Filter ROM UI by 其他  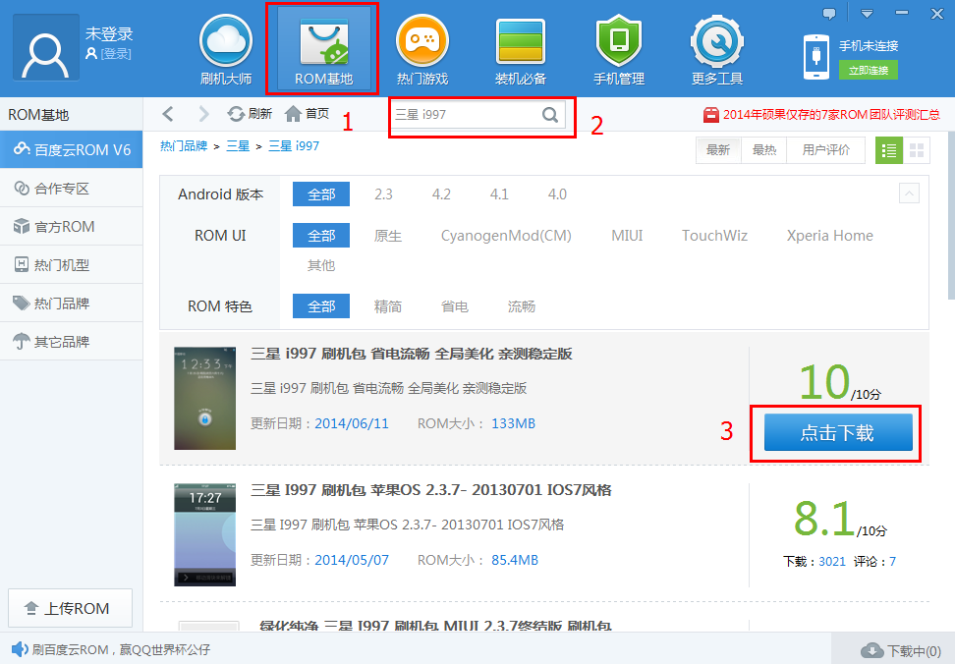click(x=321, y=265)
